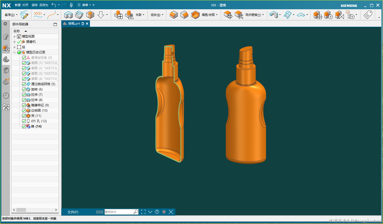
Task: Click the navigator settings gear icon
Action: coord(5,24)
